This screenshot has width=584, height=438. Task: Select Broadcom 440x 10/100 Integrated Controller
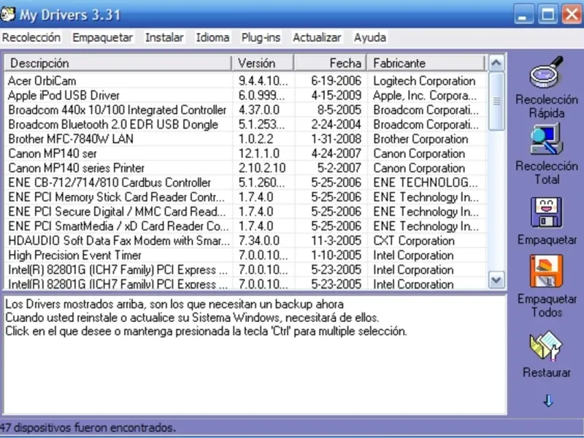pyautogui.click(x=246, y=110)
